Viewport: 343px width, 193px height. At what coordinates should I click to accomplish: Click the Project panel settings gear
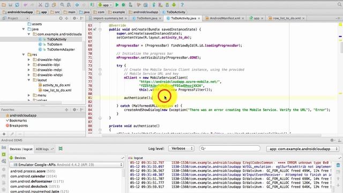coord(74,18)
